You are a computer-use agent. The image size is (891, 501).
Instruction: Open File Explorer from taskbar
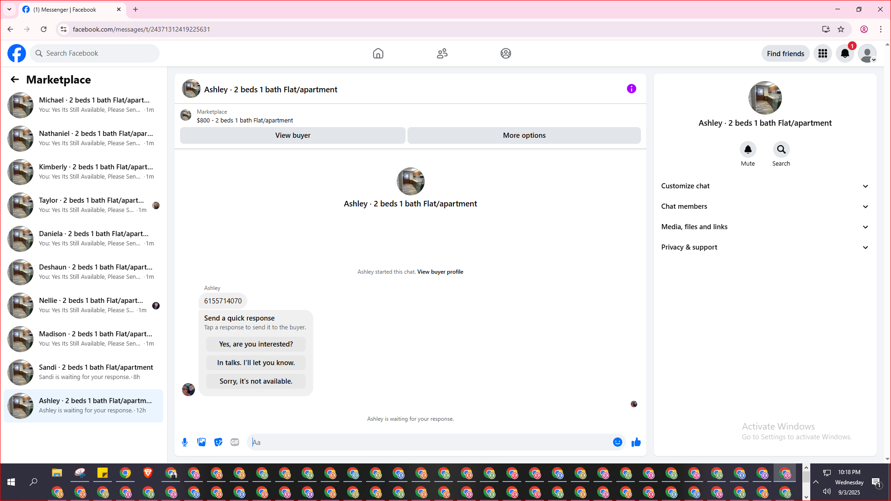click(57, 473)
